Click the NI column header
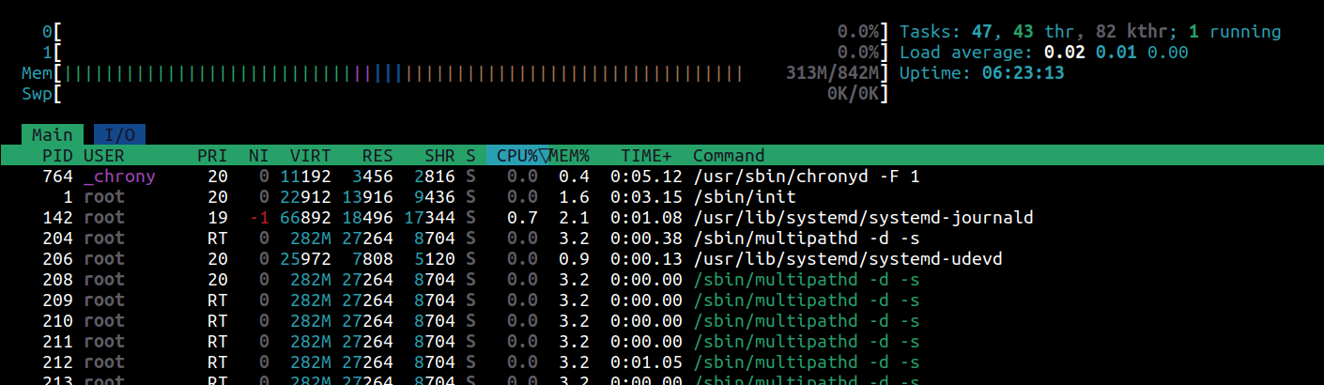Screen dimensions: 1324x385 click(x=258, y=156)
